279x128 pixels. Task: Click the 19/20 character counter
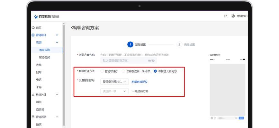151,60
